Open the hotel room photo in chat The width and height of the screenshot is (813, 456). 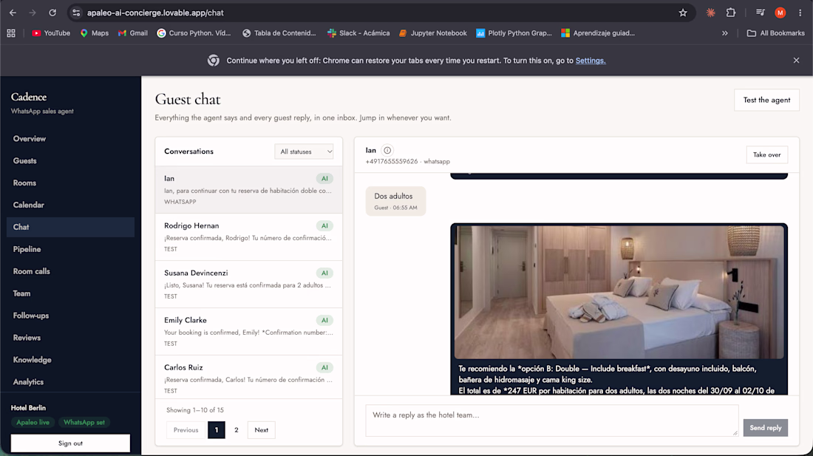pos(619,292)
